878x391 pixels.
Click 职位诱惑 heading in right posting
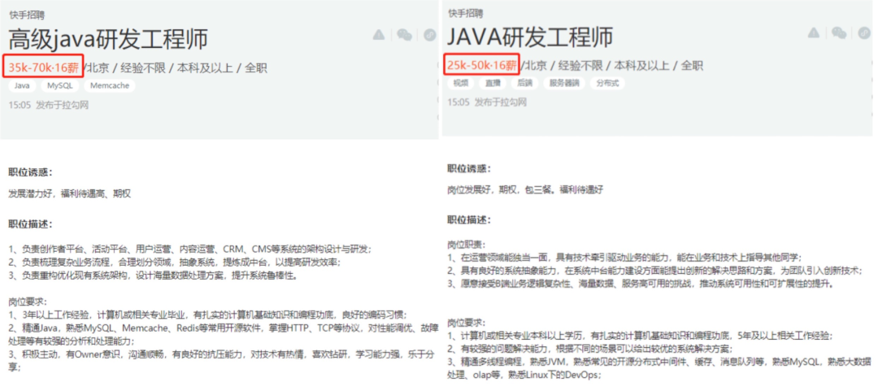pos(469,168)
